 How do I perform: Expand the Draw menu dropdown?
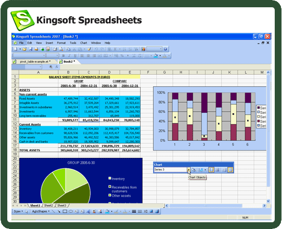(x=18, y=211)
